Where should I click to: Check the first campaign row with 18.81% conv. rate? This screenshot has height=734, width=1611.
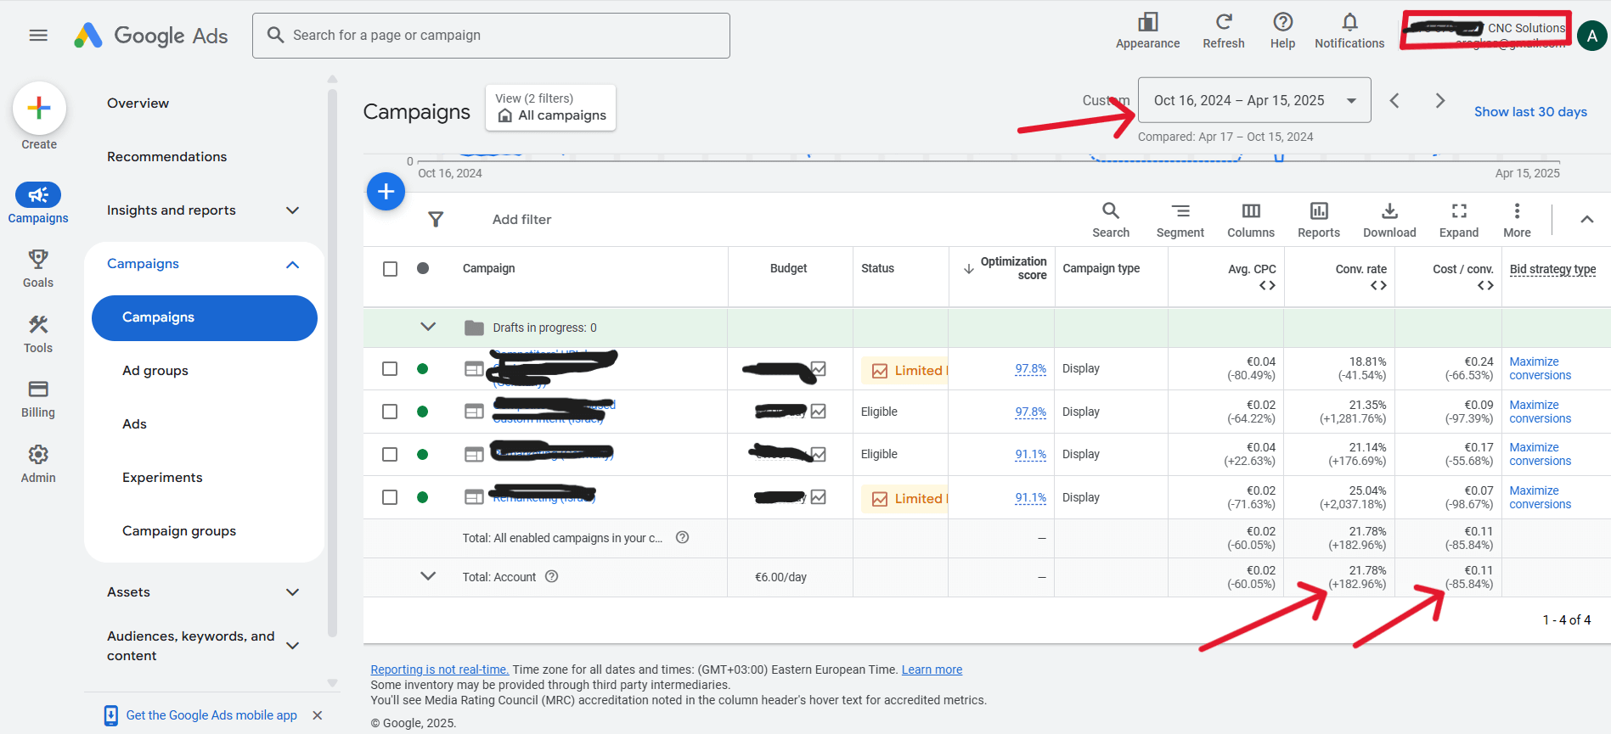(x=390, y=369)
